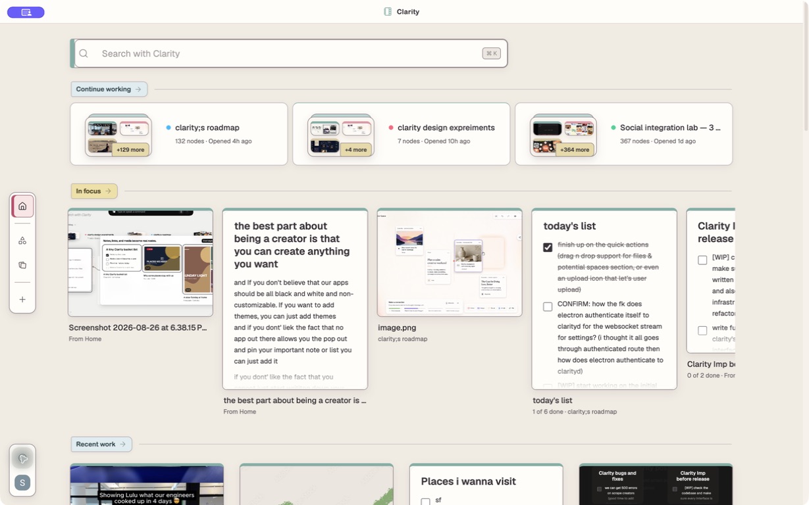Open the S user avatar
This screenshot has width=809, height=505.
pyautogui.click(x=22, y=483)
